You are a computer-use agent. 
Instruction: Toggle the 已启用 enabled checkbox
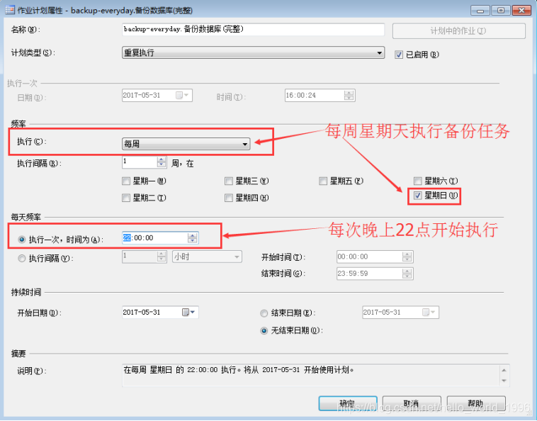[399, 54]
